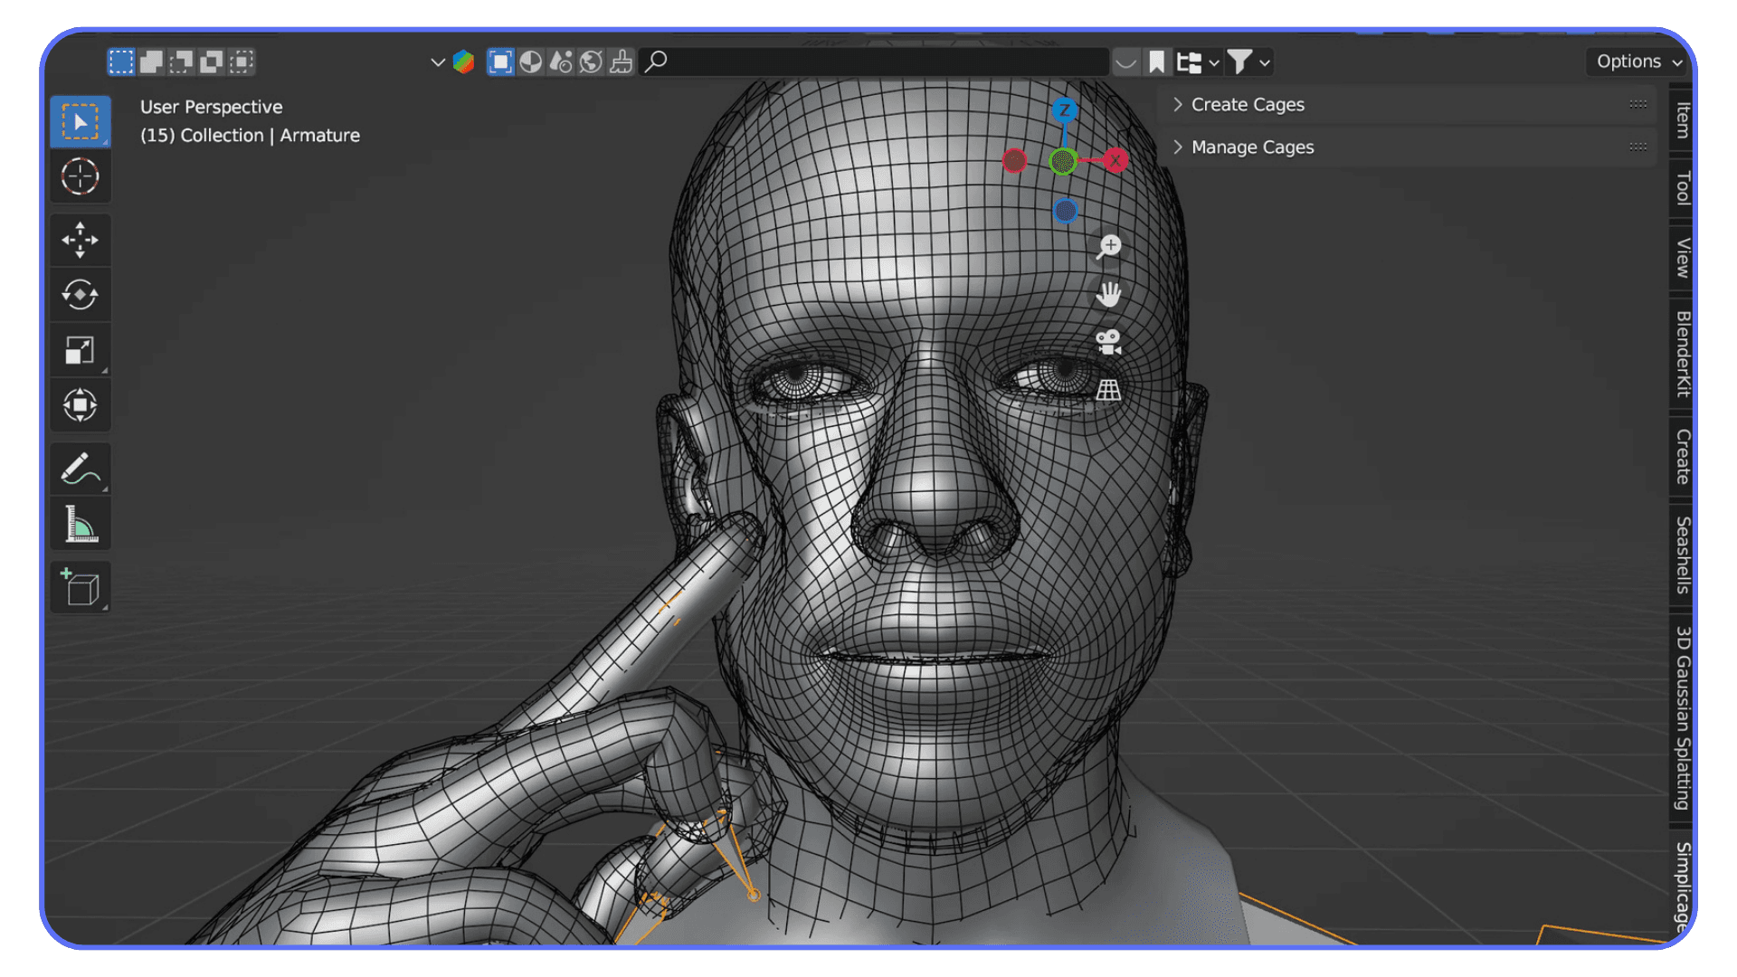Pick the Annotate pencil tool
Screen dimensions: 1737x977
tap(80, 469)
